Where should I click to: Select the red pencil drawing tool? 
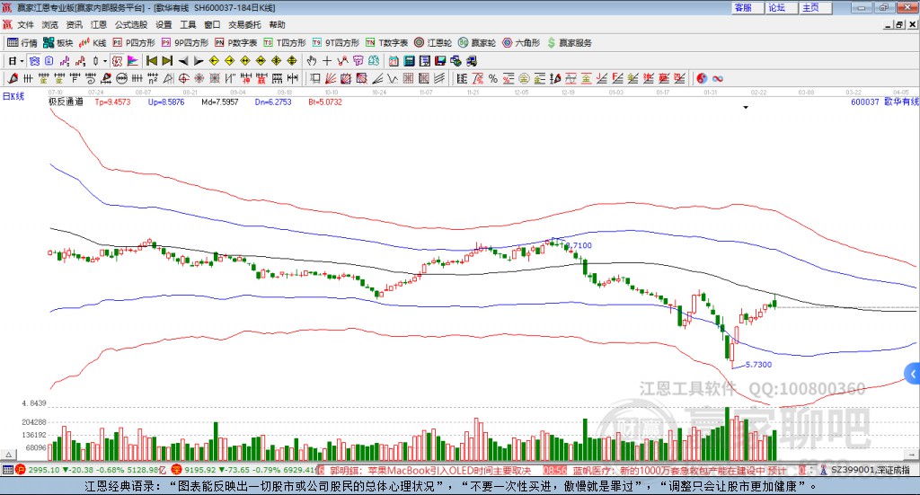[x=13, y=78]
